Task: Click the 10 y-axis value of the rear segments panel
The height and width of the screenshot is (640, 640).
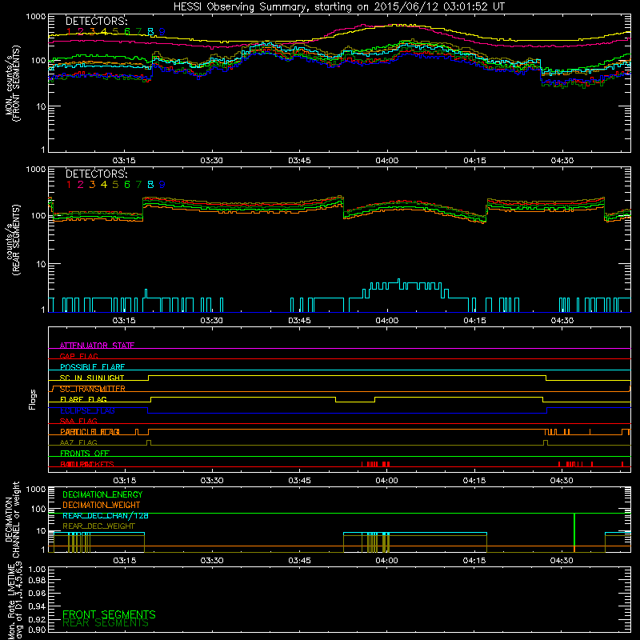Action: coord(41,264)
